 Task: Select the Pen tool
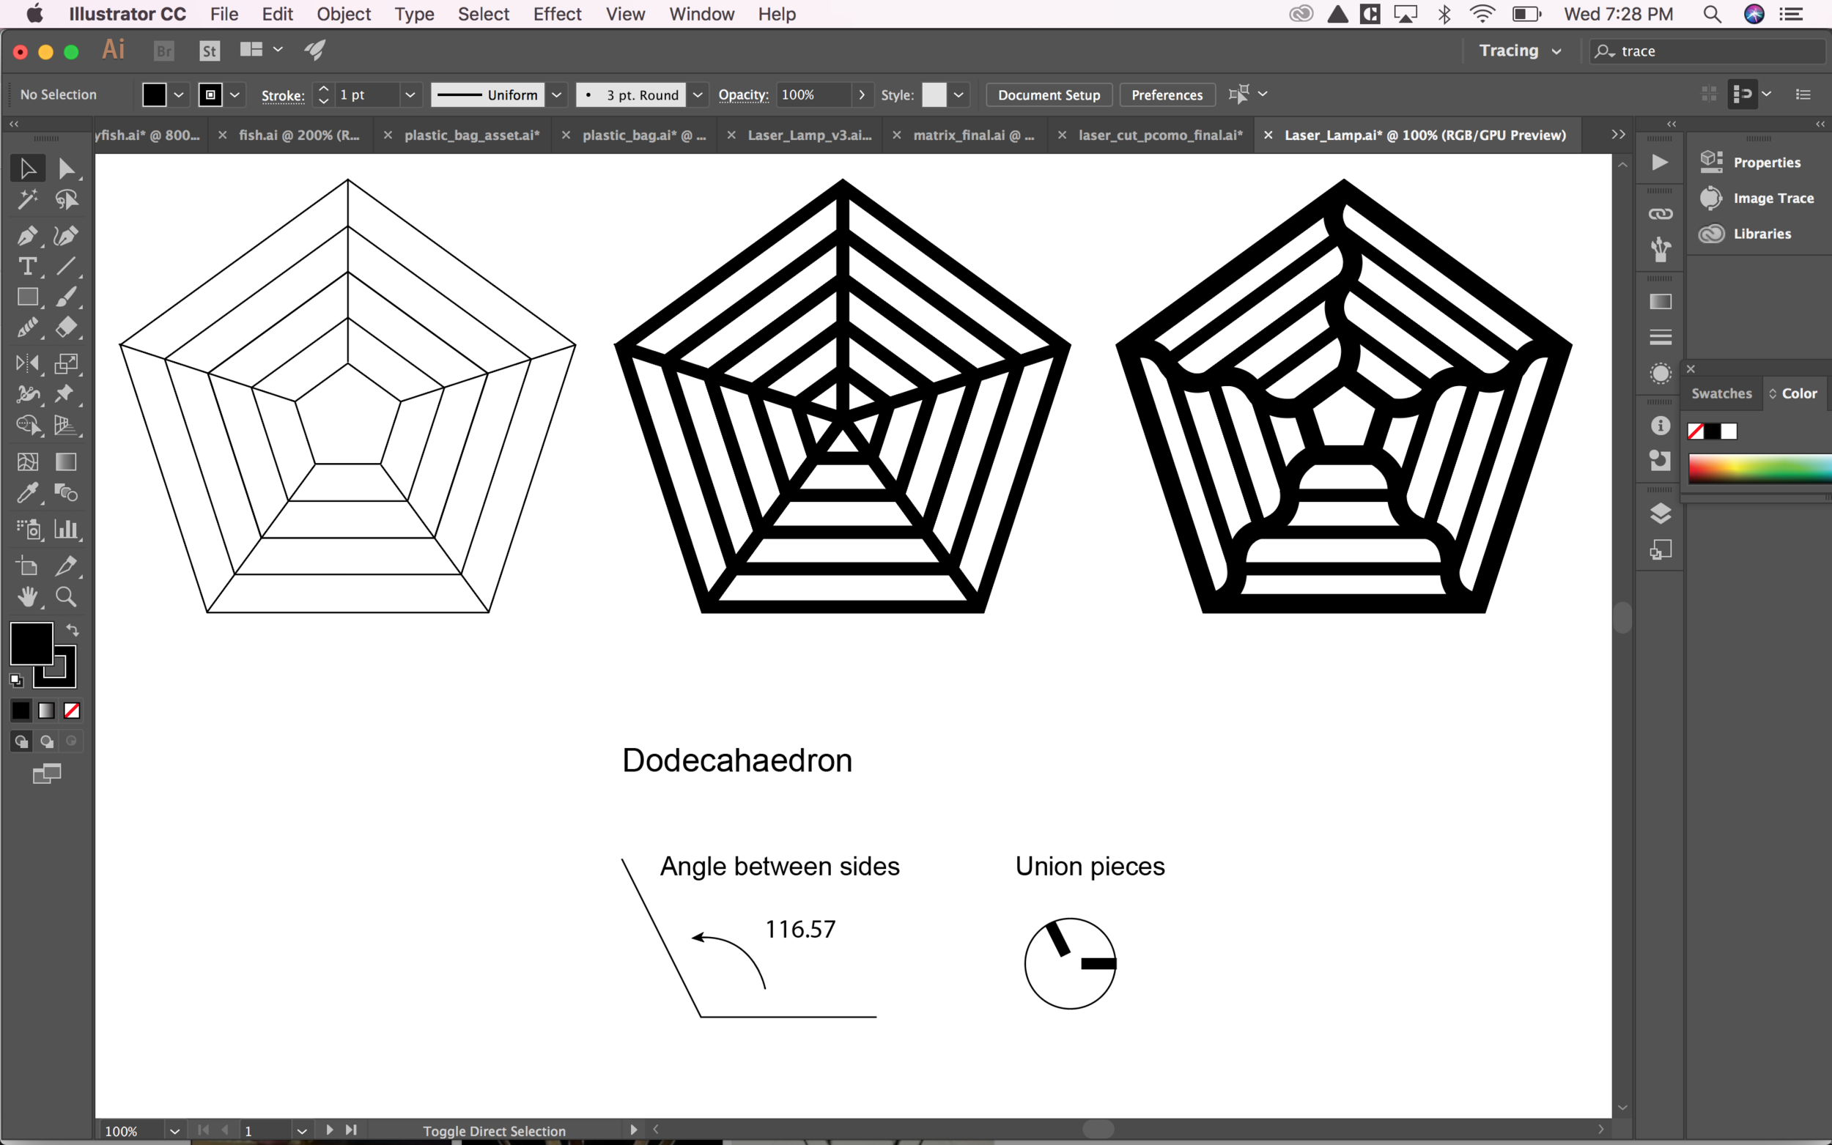tap(27, 235)
